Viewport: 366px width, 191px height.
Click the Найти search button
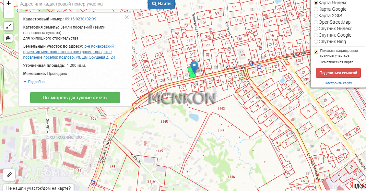[x=161, y=4]
